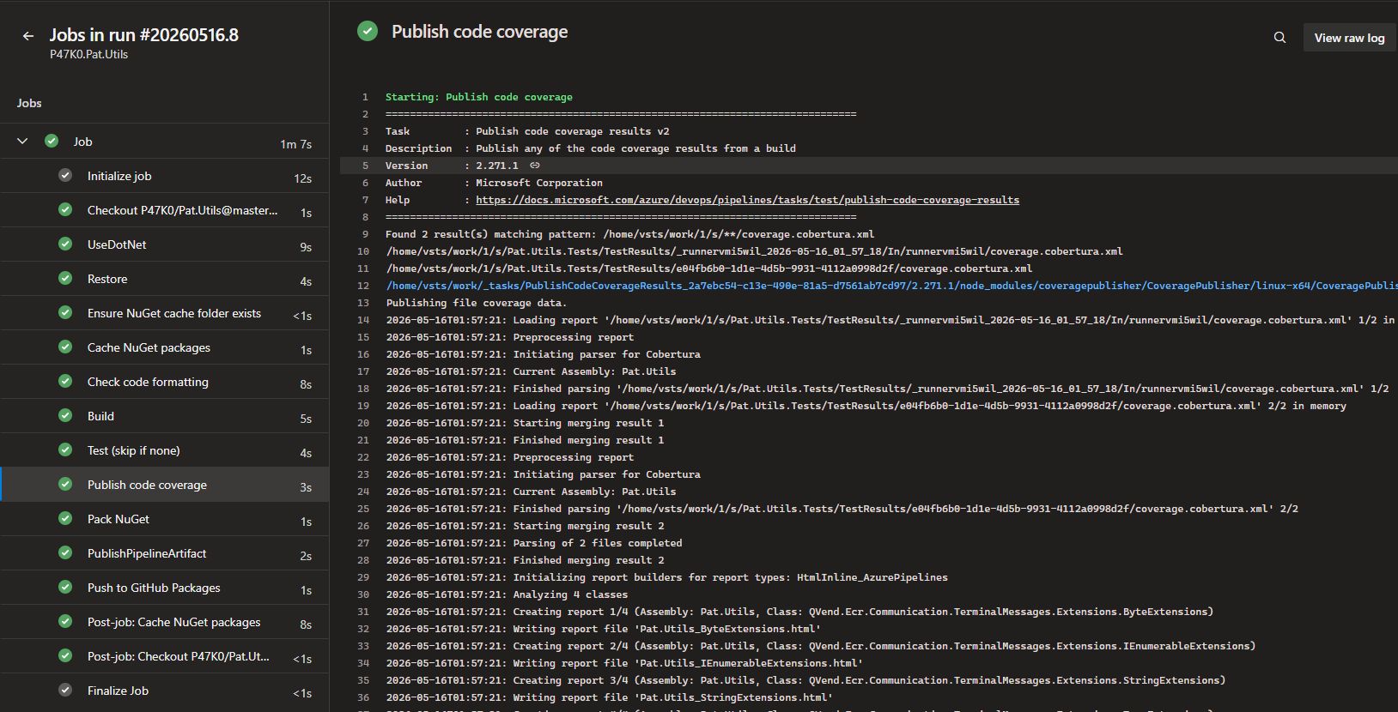The width and height of the screenshot is (1398, 712).
Task: Select the PublishPipelineArtifact step
Action: [165, 553]
